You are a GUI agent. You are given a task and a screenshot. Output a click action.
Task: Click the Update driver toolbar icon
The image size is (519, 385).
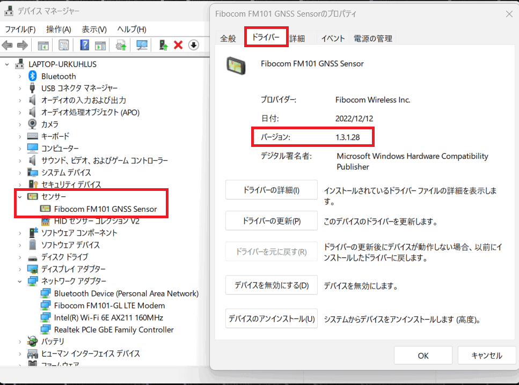[121, 45]
